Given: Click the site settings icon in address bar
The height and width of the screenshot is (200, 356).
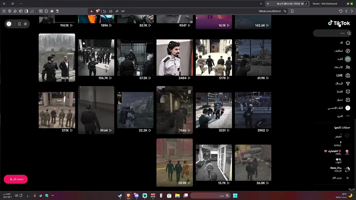Looking at the screenshot, I should click(285, 11).
